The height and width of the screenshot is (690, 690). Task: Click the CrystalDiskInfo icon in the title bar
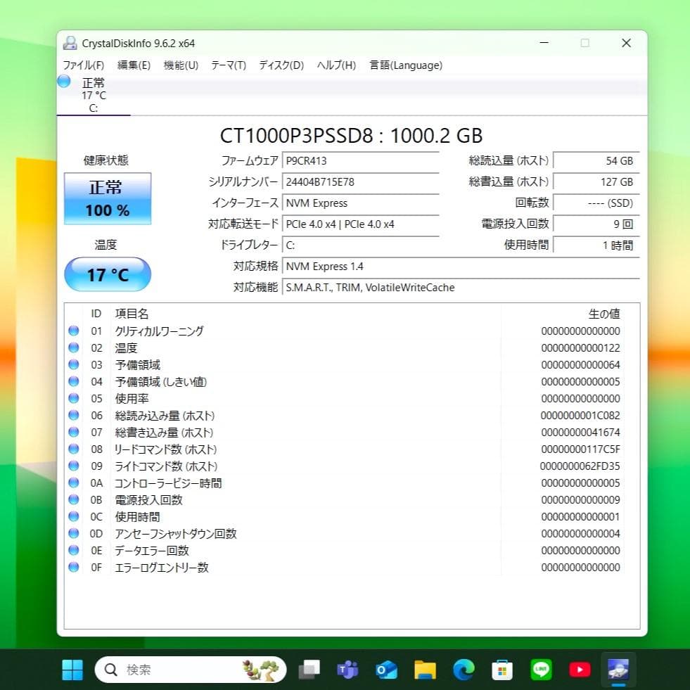[x=70, y=43]
